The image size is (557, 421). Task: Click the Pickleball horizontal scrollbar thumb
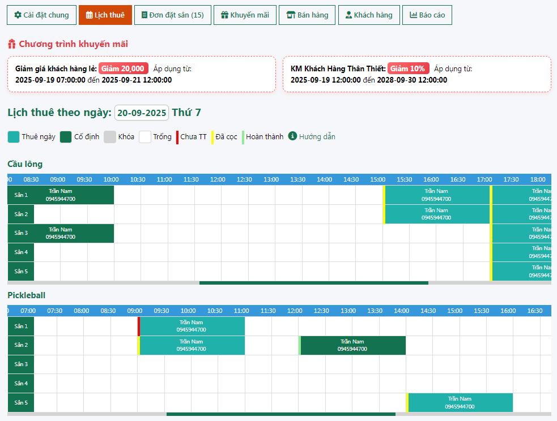click(x=280, y=414)
